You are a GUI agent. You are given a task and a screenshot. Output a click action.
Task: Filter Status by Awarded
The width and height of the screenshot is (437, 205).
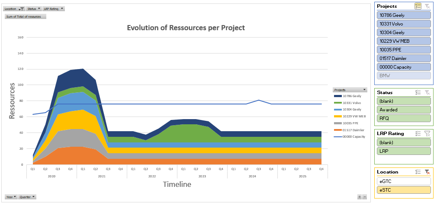pyautogui.click(x=404, y=110)
